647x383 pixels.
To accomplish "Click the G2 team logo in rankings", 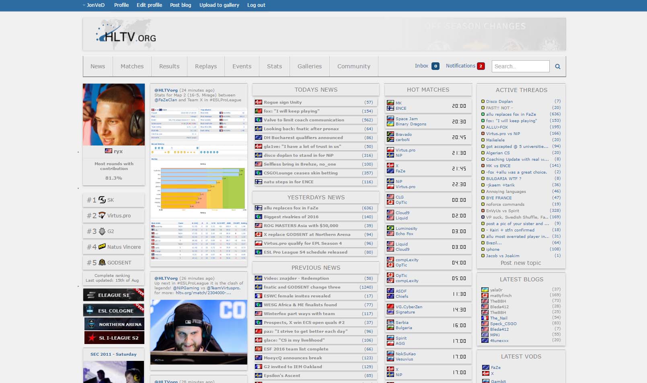I will pos(102,231).
